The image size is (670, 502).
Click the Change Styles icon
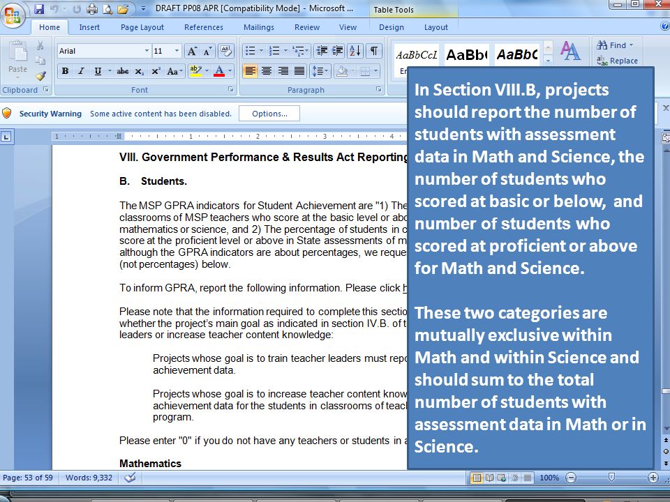point(570,51)
